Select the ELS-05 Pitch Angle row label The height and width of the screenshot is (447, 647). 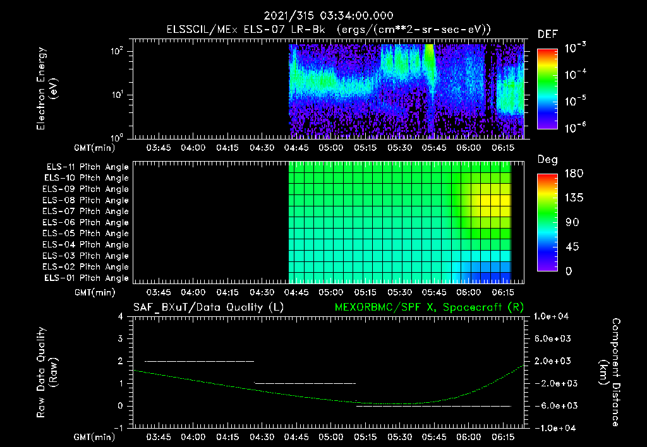pyautogui.click(x=86, y=234)
